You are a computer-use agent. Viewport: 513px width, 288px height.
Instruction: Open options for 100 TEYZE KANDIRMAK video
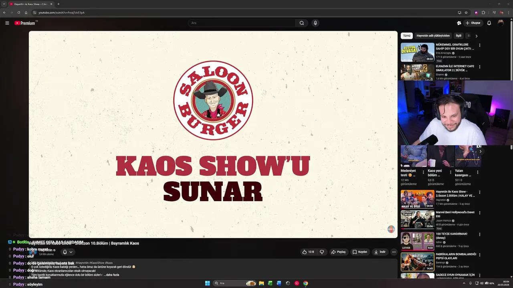pyautogui.click(x=479, y=234)
